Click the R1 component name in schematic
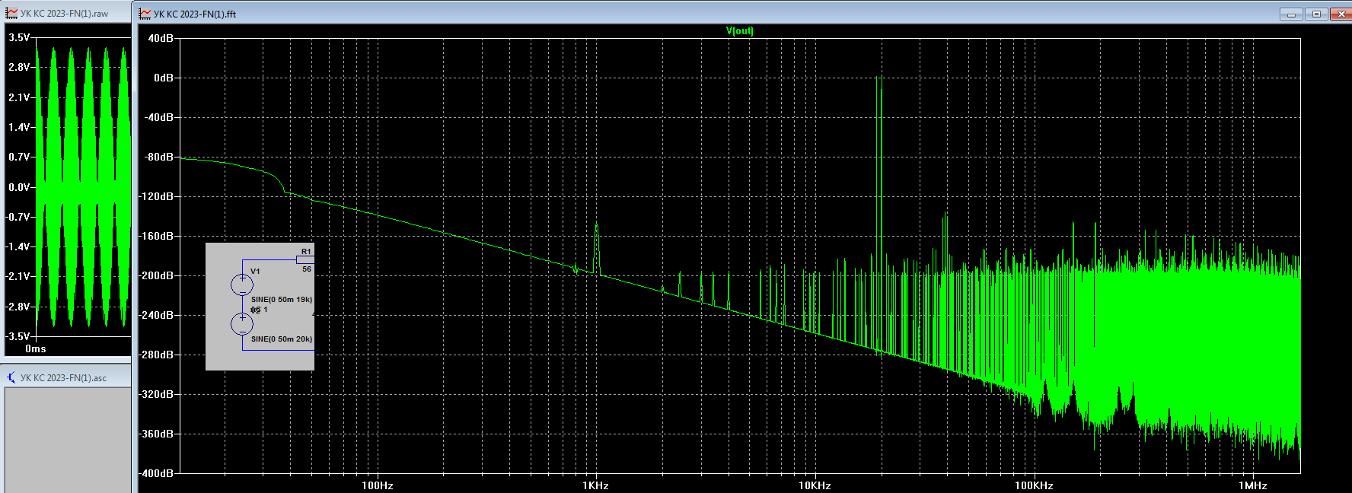The width and height of the screenshot is (1352, 493). click(x=306, y=251)
